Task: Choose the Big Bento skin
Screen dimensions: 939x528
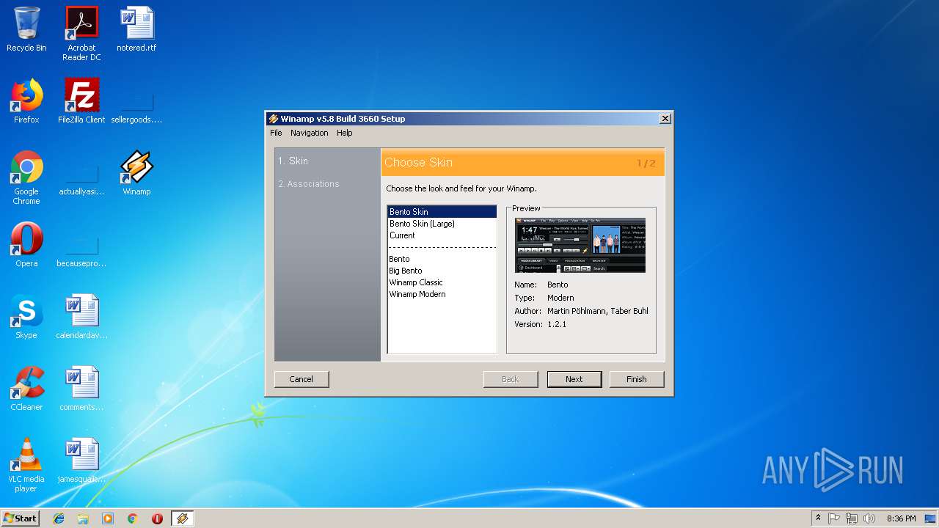Action: [442, 271]
